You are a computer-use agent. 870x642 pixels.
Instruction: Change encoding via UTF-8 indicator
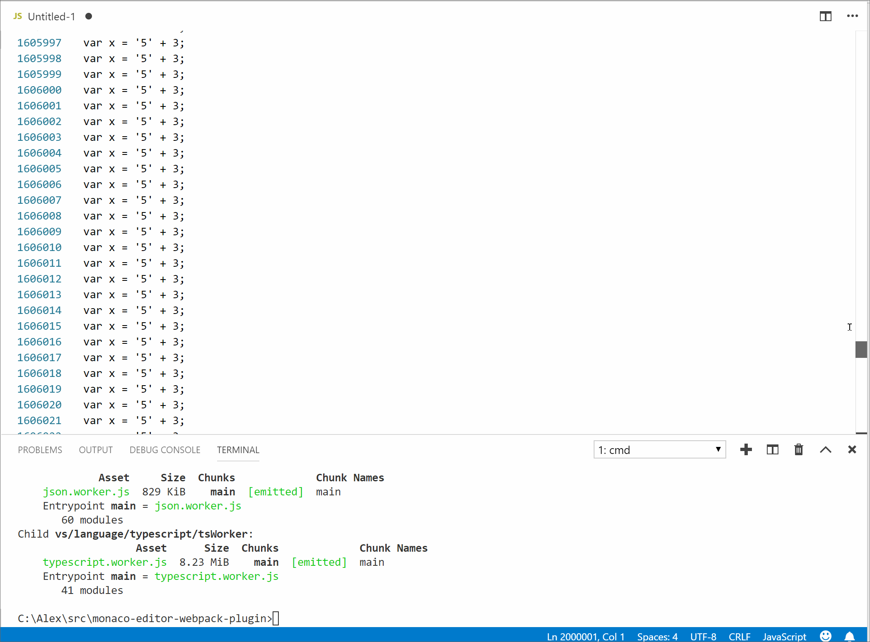tap(703, 637)
